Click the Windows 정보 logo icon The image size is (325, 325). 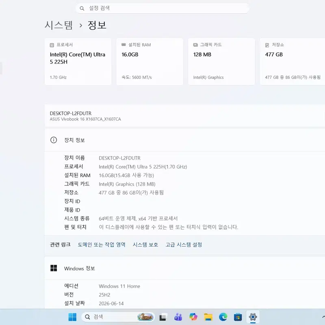pyautogui.click(x=54, y=268)
